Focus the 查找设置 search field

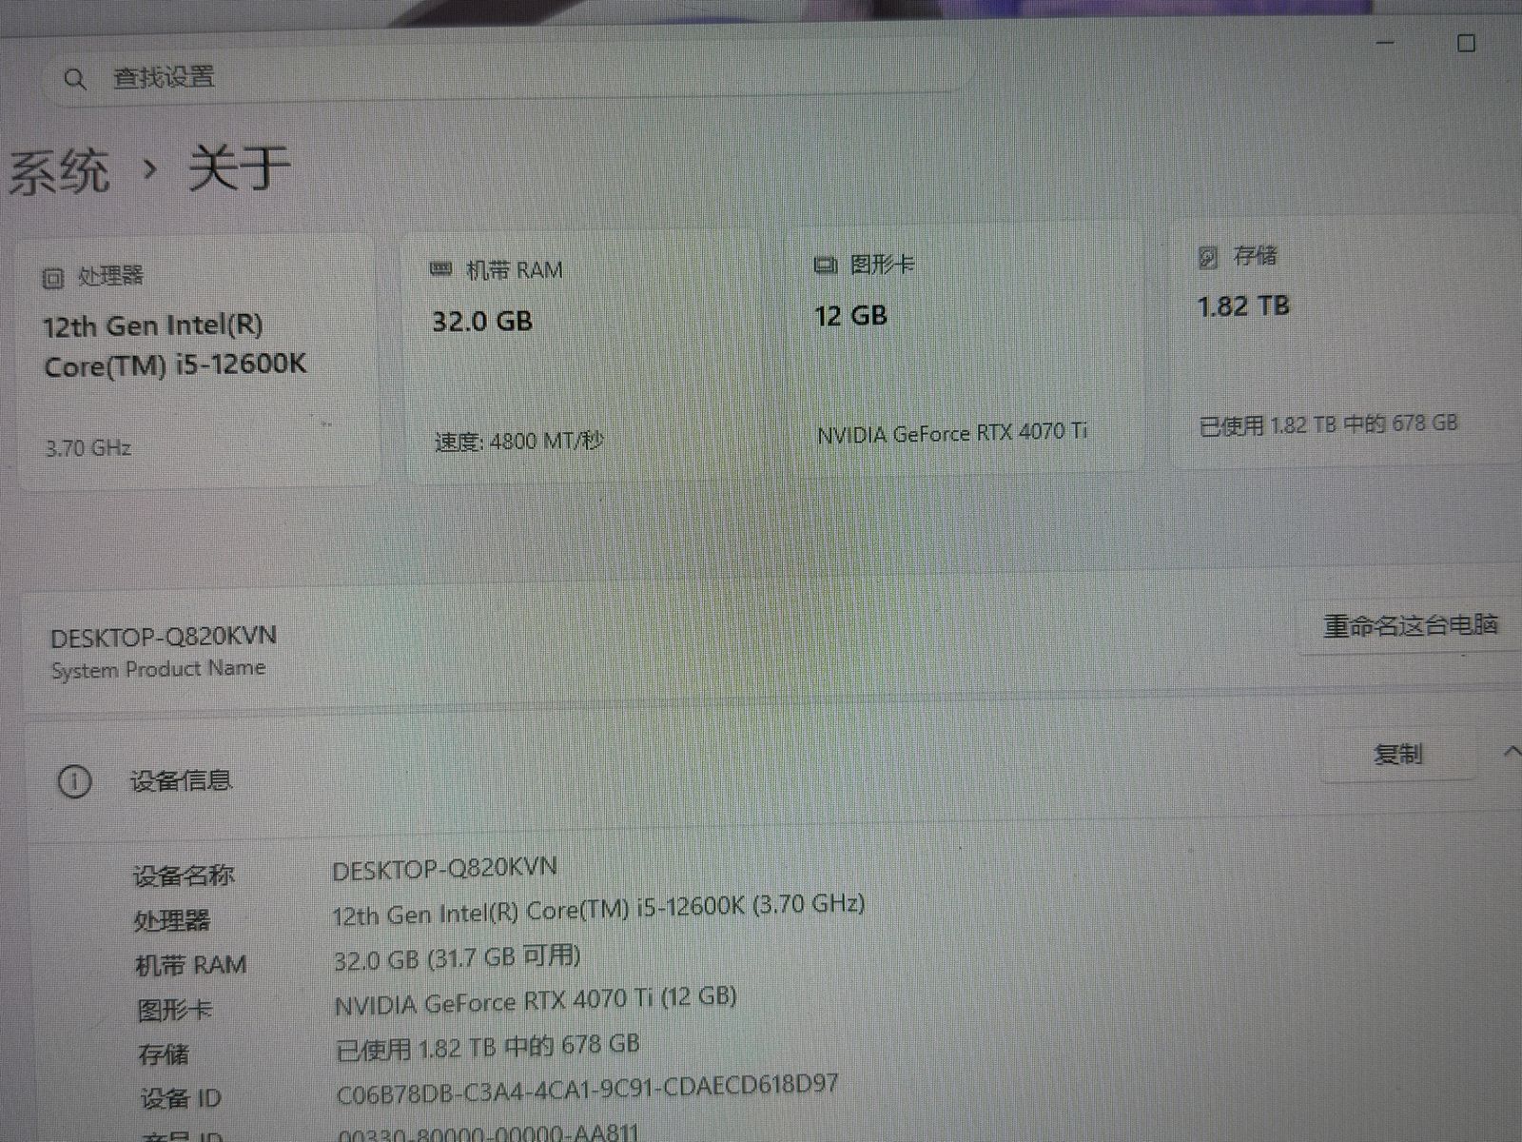[509, 74]
